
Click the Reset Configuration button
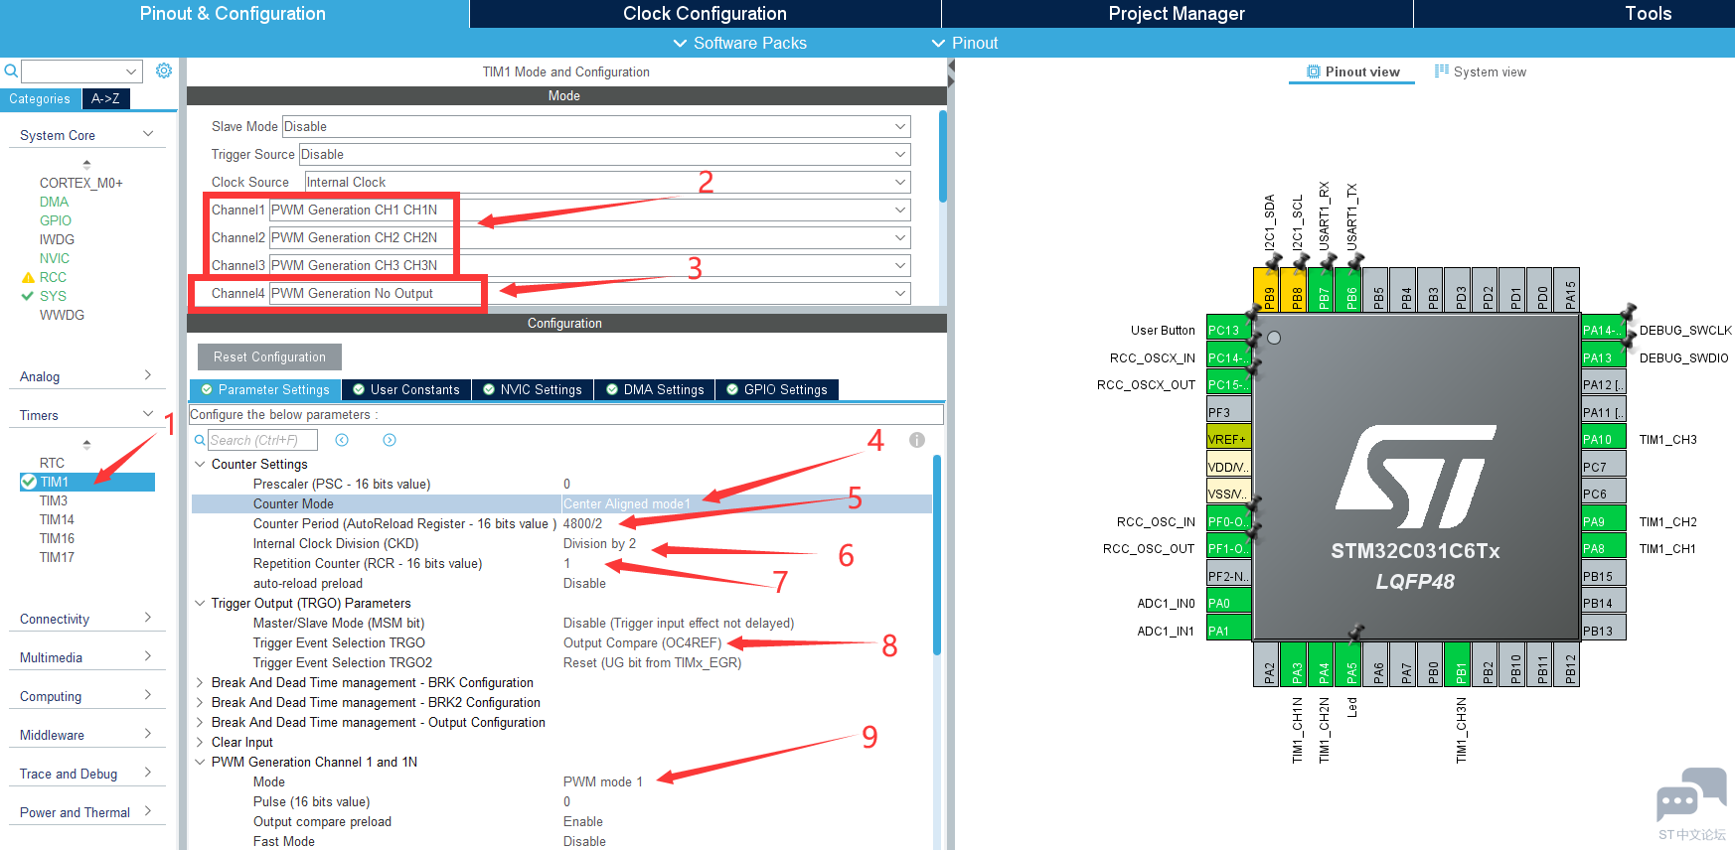click(269, 356)
